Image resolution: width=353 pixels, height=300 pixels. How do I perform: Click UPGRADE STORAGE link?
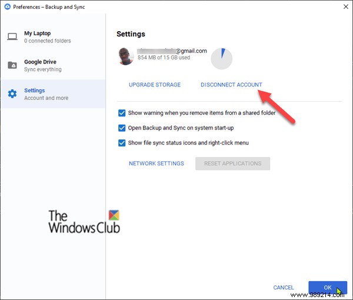155,85
